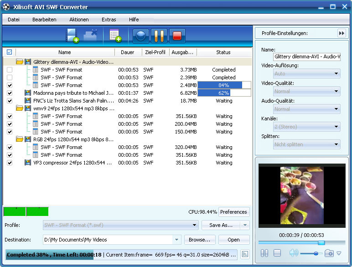The image size is (352, 267).
Task: Click film icon of RGB 24fps row
Action: 28,139
